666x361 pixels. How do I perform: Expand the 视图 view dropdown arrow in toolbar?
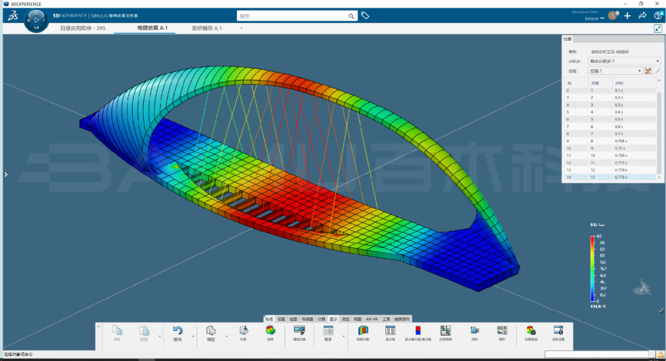click(x=226, y=336)
